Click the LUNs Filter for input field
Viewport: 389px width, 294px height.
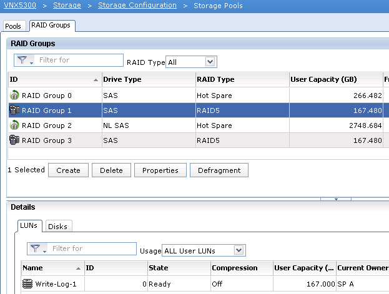pyautogui.click(x=92, y=248)
